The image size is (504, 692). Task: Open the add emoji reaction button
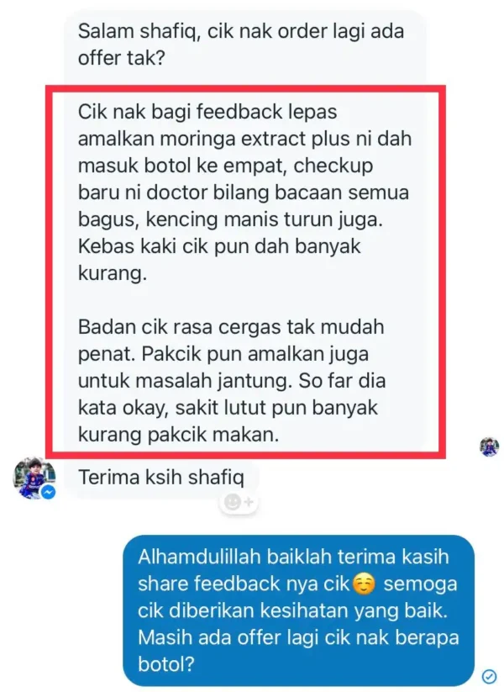click(239, 502)
